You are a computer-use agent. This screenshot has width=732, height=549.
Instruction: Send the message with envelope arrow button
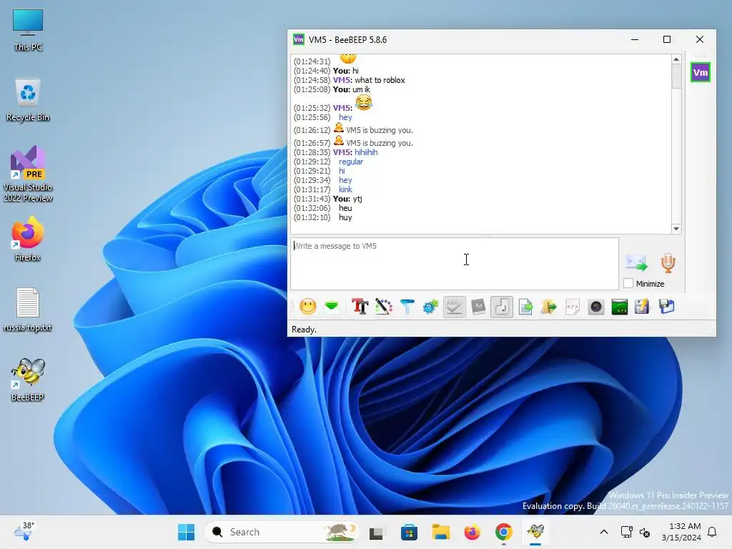[636, 263]
